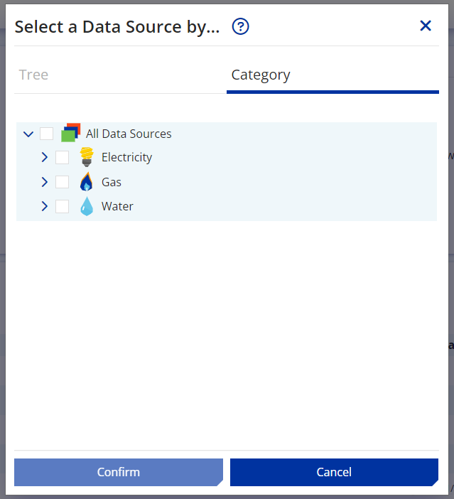Viewport: 454px width, 499px height.
Task: Switch to the Tree tab
Action: [34, 75]
